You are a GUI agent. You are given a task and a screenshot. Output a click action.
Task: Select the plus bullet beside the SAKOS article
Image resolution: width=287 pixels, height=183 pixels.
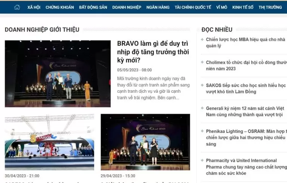click(202, 85)
